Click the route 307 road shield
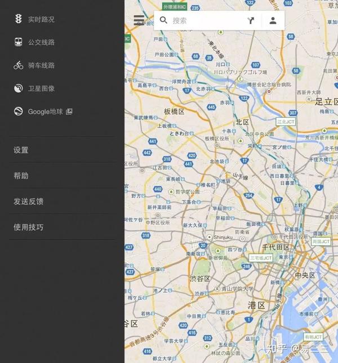The image size is (338, 363). tap(293, 113)
